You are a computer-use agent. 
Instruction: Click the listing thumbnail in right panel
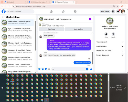tap(110, 21)
